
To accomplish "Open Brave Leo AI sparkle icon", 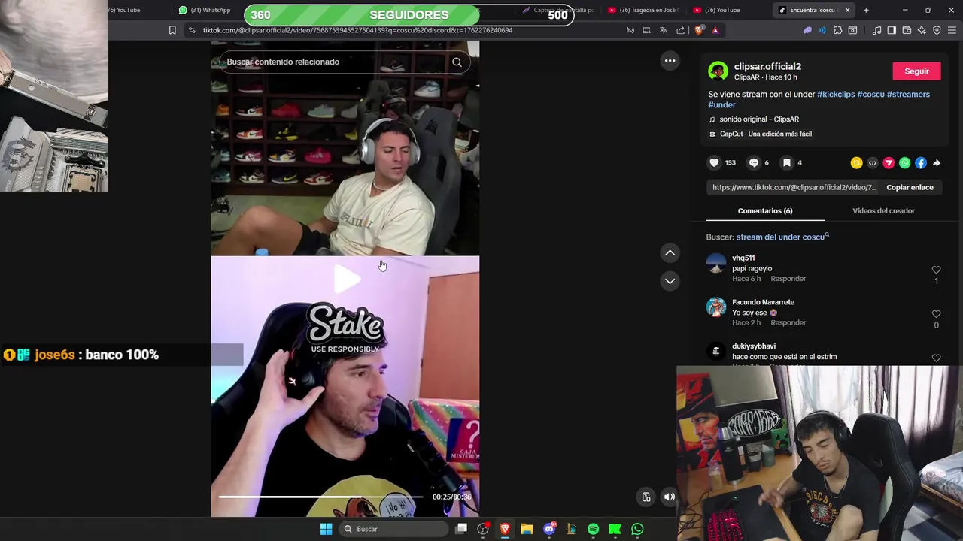I will [x=922, y=30].
